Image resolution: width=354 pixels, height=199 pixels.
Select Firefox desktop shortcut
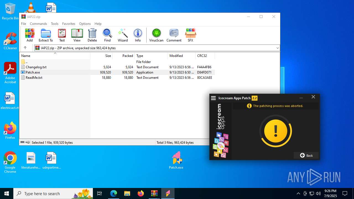tap(10, 130)
